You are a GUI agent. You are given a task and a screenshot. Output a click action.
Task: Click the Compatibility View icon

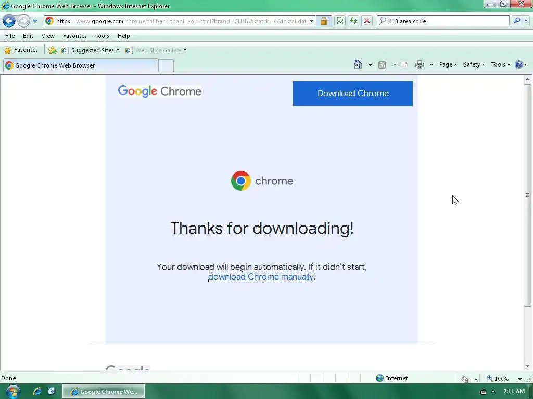click(340, 21)
